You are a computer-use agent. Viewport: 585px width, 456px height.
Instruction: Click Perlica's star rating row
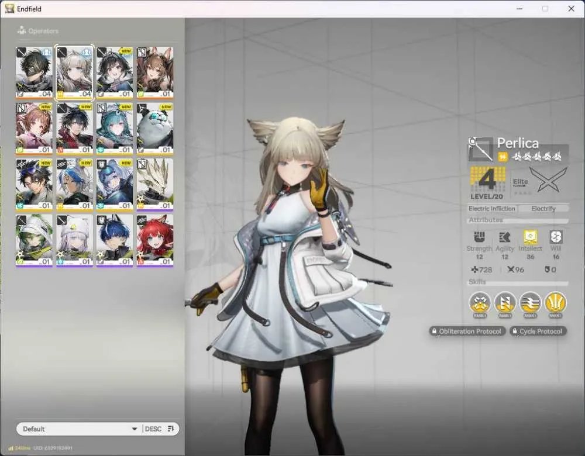coord(537,157)
